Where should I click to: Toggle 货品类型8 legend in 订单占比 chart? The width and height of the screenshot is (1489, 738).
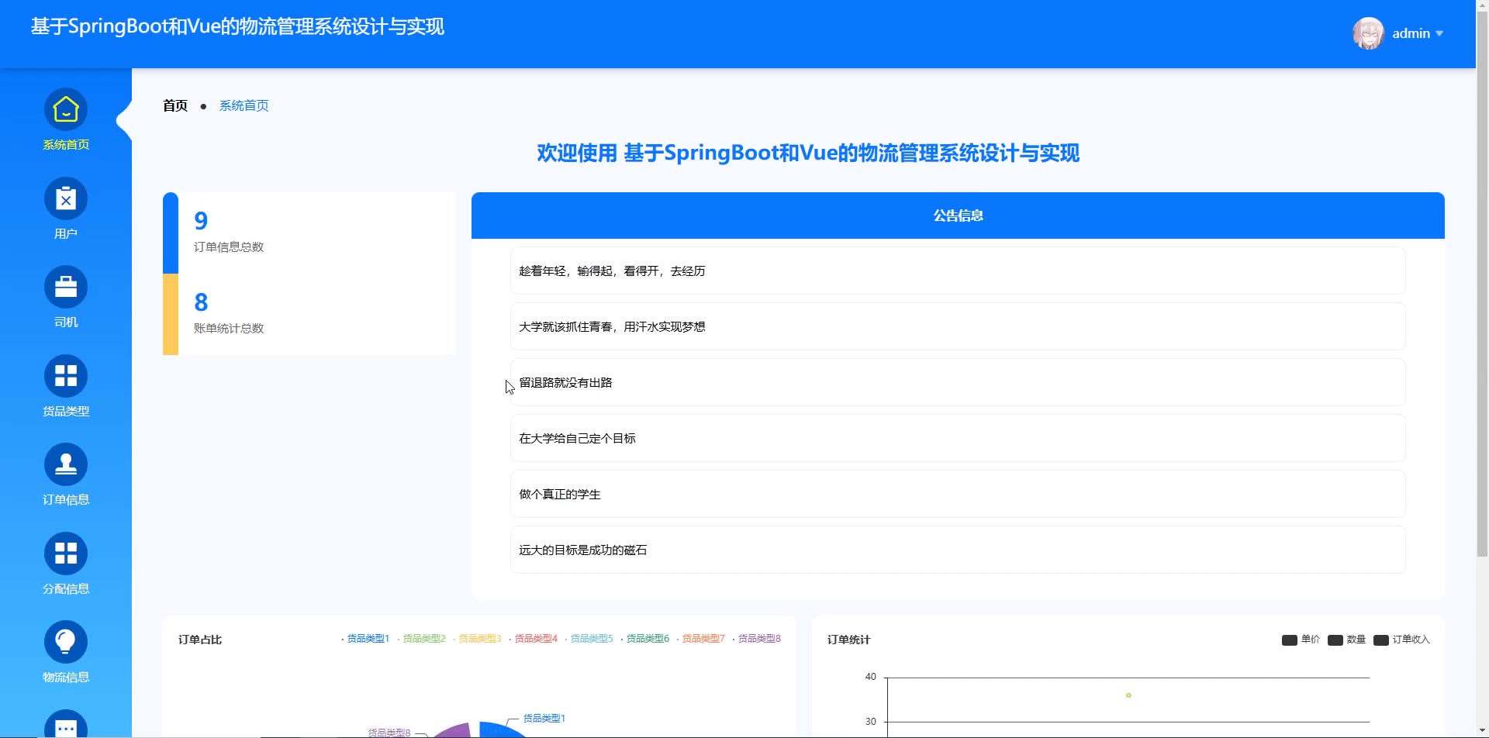tap(758, 639)
